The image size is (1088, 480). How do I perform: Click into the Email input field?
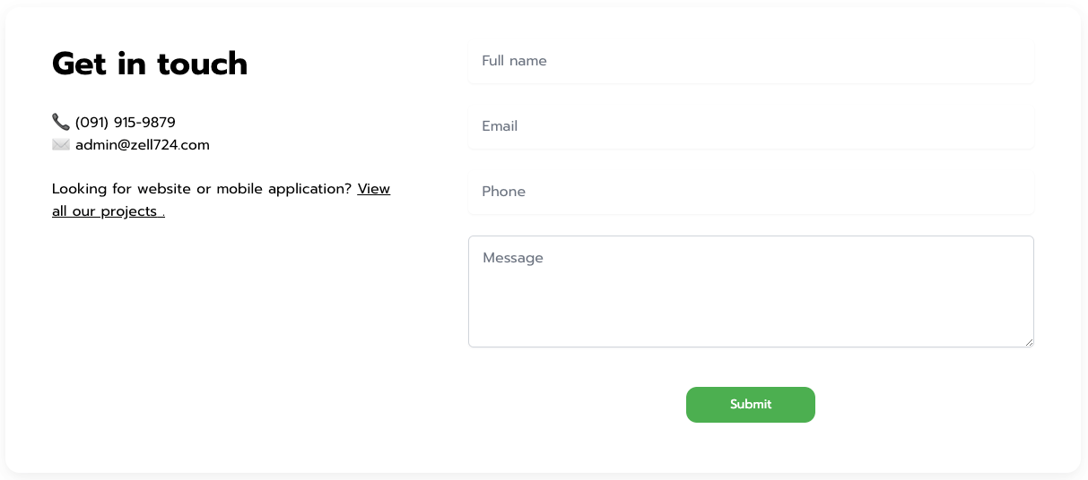(x=751, y=126)
